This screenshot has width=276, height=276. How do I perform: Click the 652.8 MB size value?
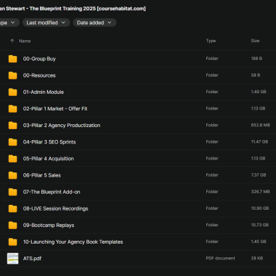coord(260,125)
